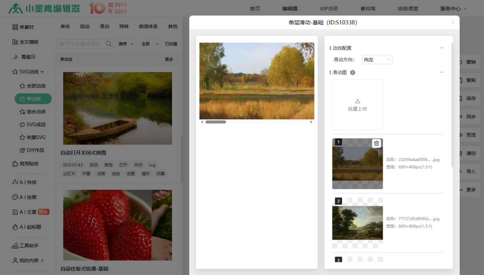Open Ai快排 tool
This screenshot has height=275, width=484.
[x=24, y=182]
